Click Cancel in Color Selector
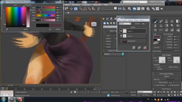The image size is (182, 102). pos(58,29)
